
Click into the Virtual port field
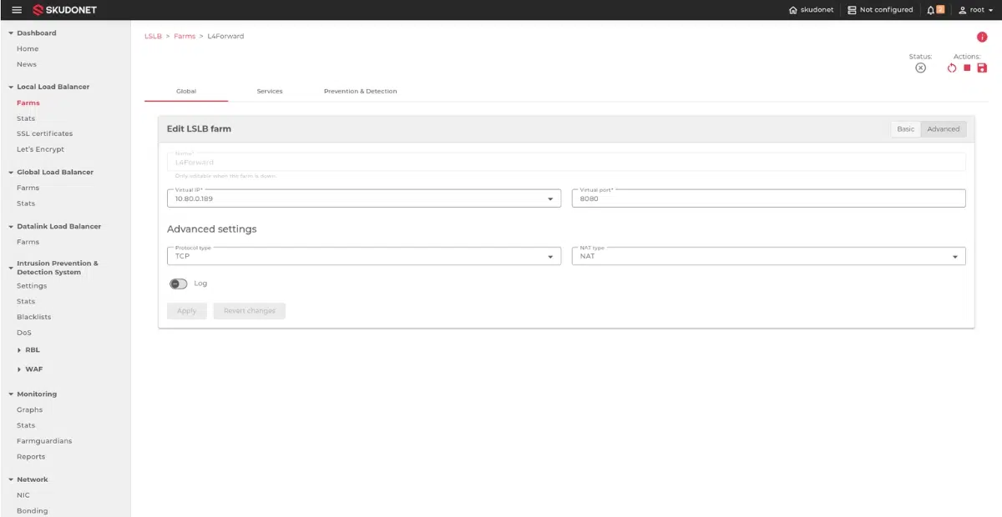[x=768, y=198]
